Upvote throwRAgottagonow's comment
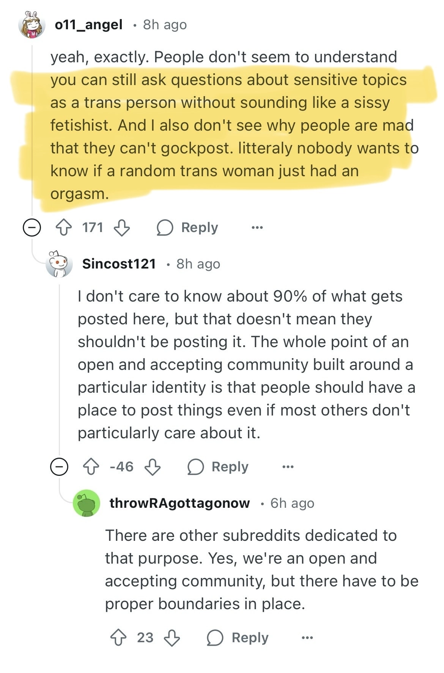The height and width of the screenshot is (673, 444). tap(118, 638)
